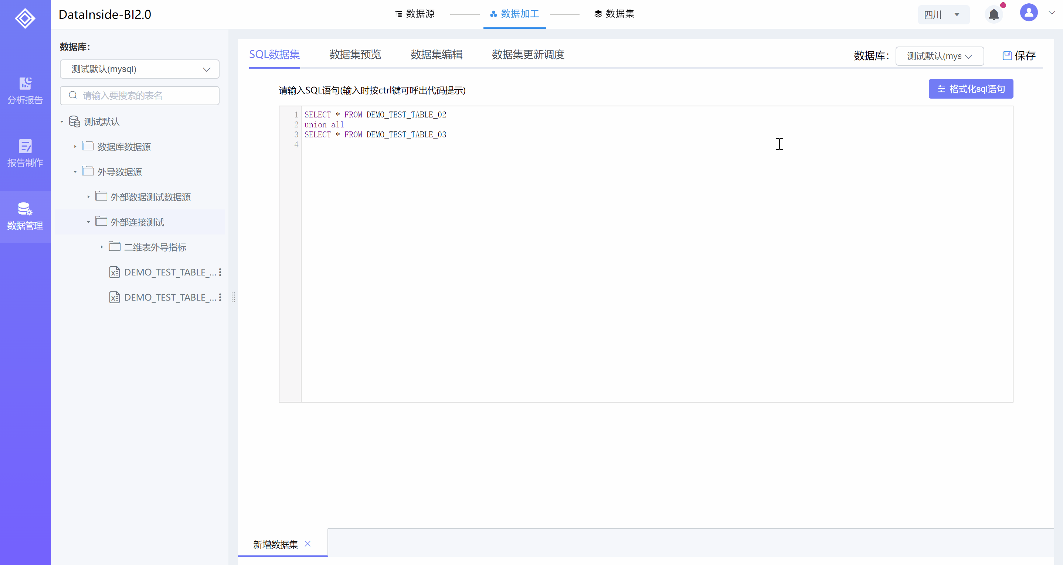Open the 报告制作 sidebar section
1063x565 pixels.
pos(25,153)
